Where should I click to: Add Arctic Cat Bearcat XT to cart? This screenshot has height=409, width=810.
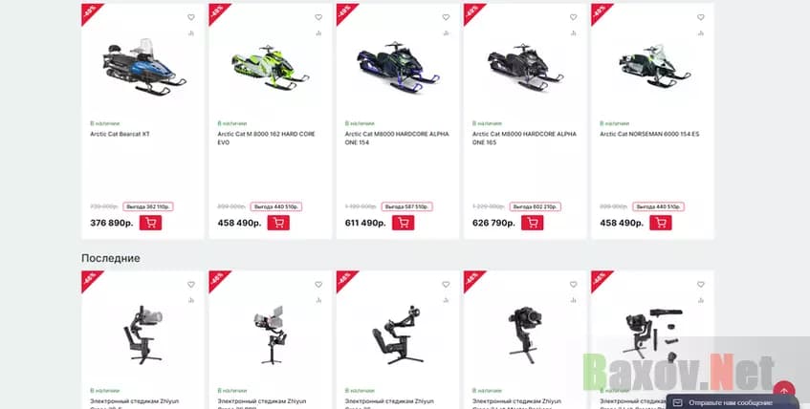click(150, 223)
